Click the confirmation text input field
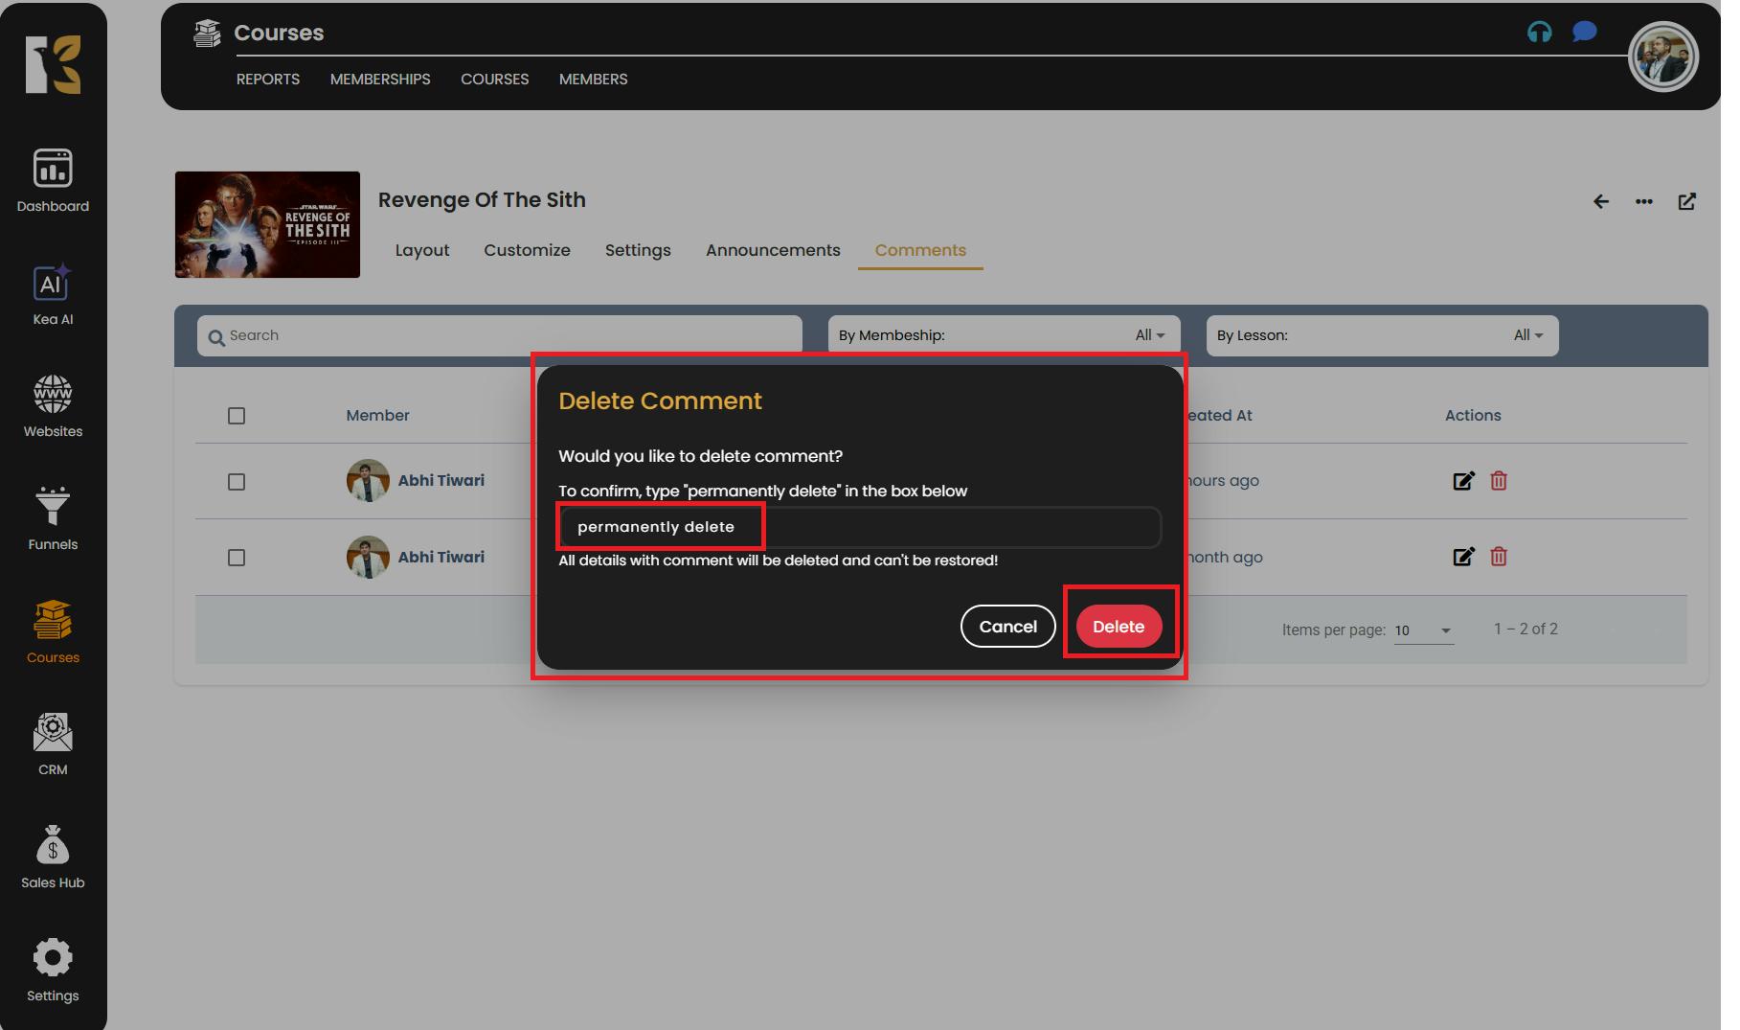 click(x=859, y=527)
